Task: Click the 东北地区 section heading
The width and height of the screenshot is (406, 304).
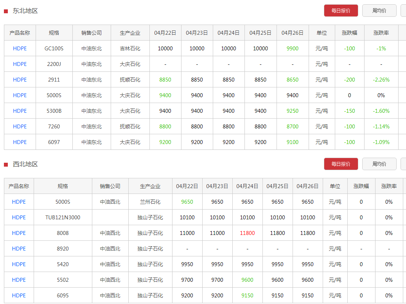Action: (x=25, y=11)
